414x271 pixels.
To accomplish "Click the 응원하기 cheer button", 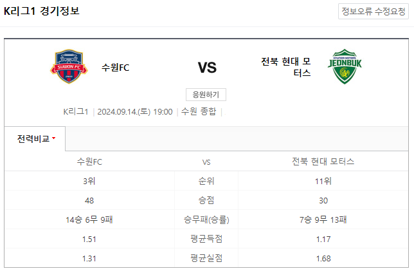I will pyautogui.click(x=206, y=95).
